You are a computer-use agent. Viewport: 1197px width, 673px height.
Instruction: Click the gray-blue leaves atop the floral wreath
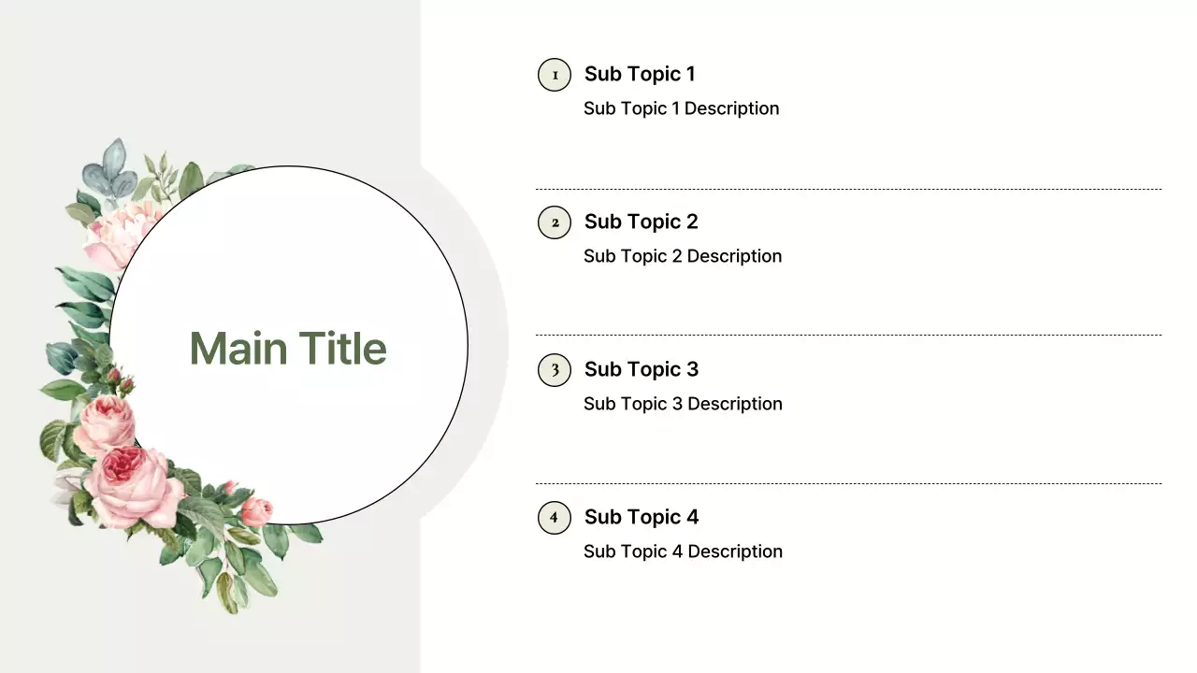pos(108,170)
